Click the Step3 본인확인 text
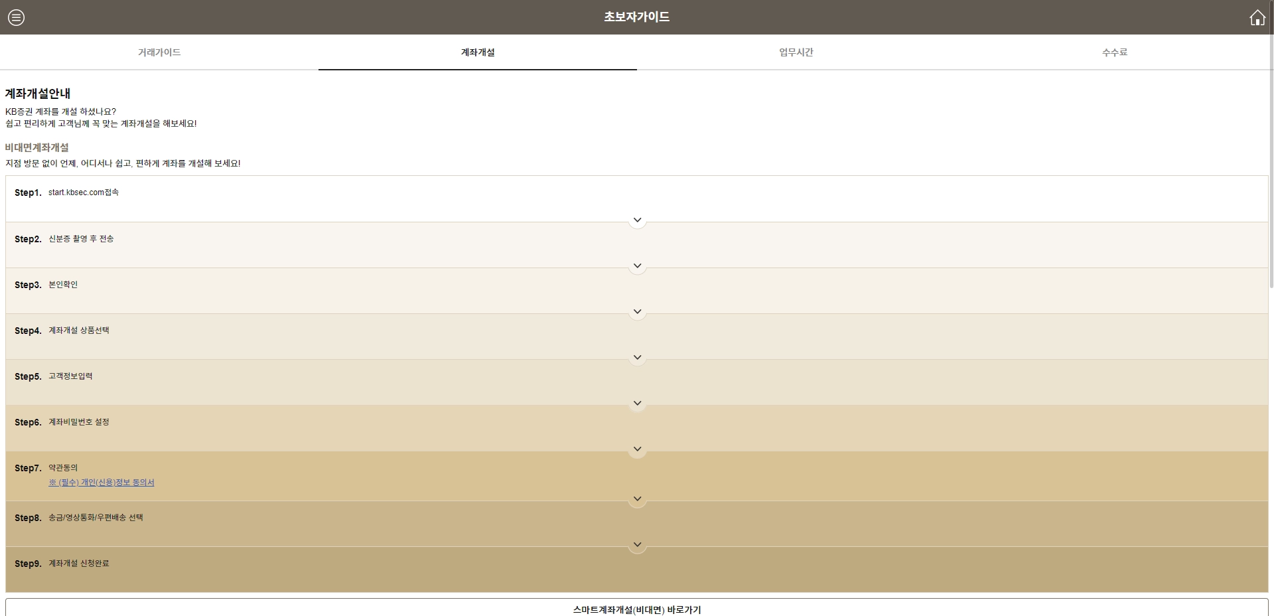The image size is (1274, 616). coord(63,285)
